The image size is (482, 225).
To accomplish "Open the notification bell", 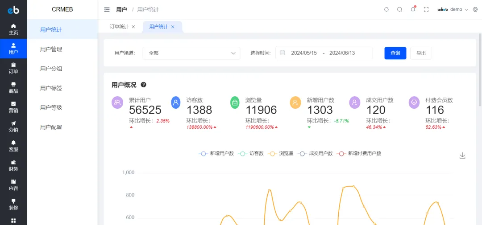I will [x=413, y=9].
